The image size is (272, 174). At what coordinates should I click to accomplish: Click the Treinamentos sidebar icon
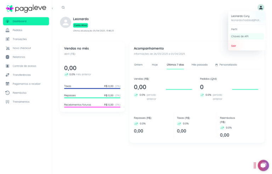click(7, 102)
